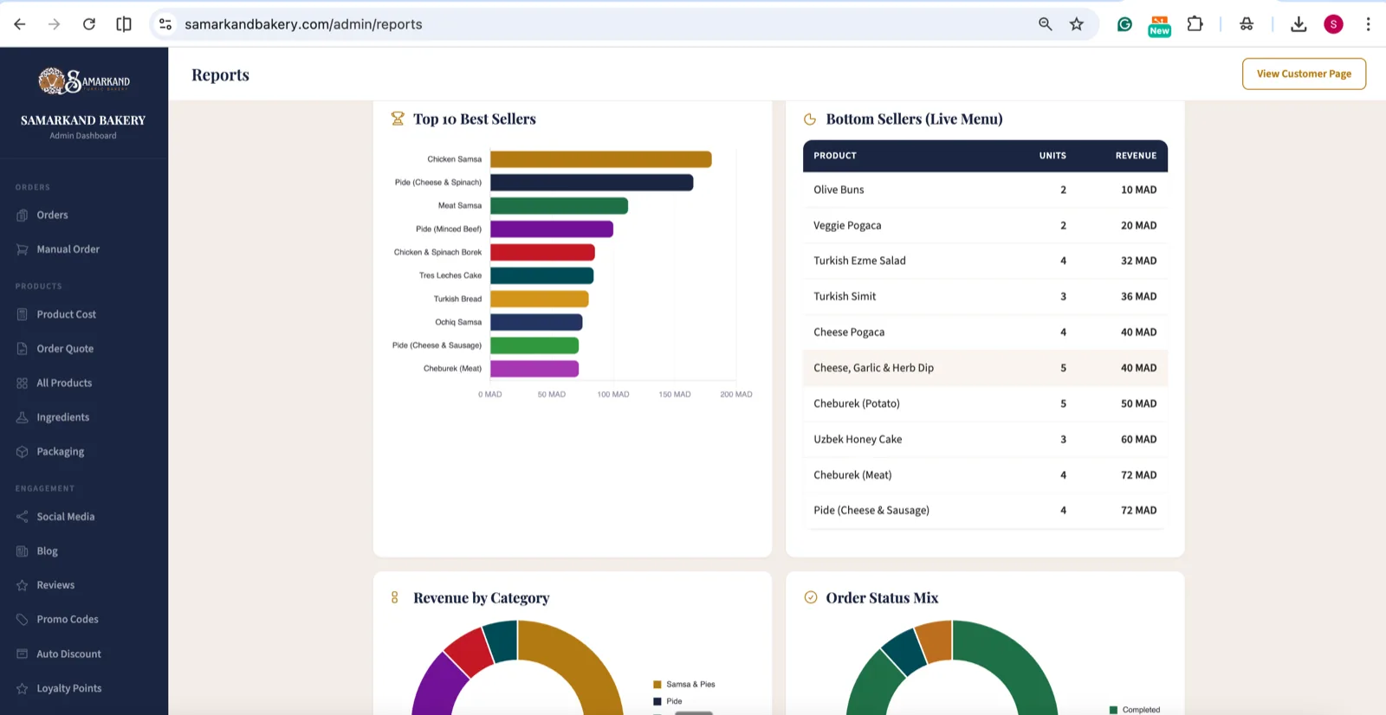This screenshot has height=715, width=1386.
Task: Click the Product Cost calculator icon
Action: (23, 314)
